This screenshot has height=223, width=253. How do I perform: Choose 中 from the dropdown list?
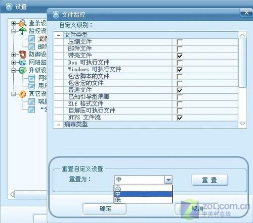click(143, 194)
